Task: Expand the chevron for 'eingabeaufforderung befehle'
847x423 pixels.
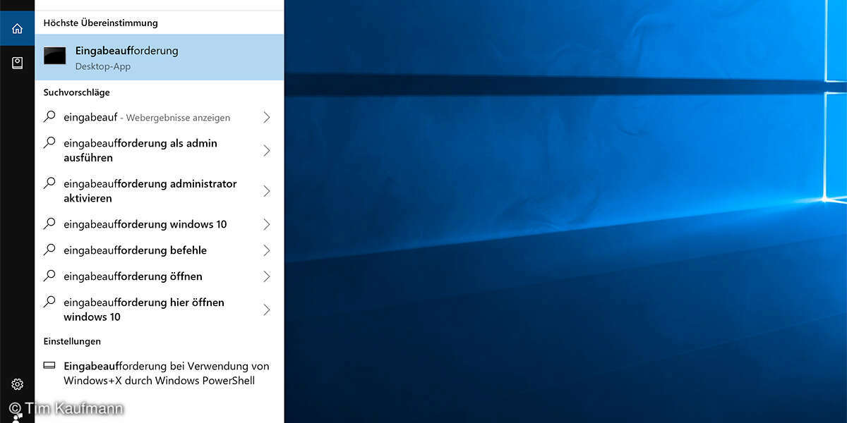Action: coord(267,250)
